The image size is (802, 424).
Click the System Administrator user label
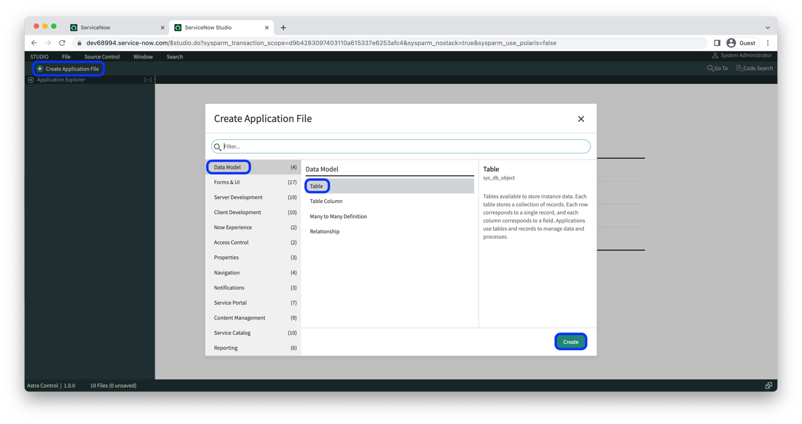(741, 56)
